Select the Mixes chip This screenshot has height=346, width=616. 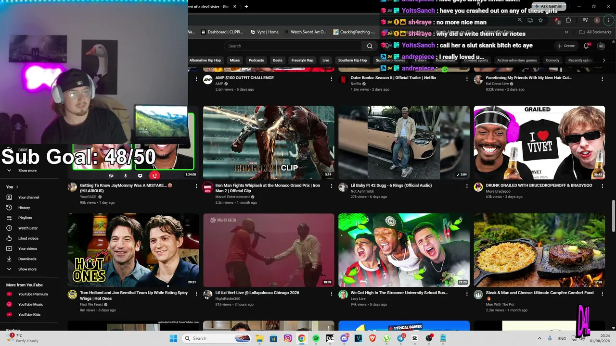tap(235, 61)
